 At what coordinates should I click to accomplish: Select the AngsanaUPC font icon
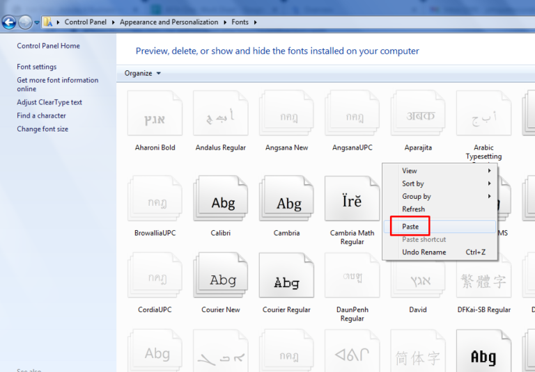tap(352, 113)
